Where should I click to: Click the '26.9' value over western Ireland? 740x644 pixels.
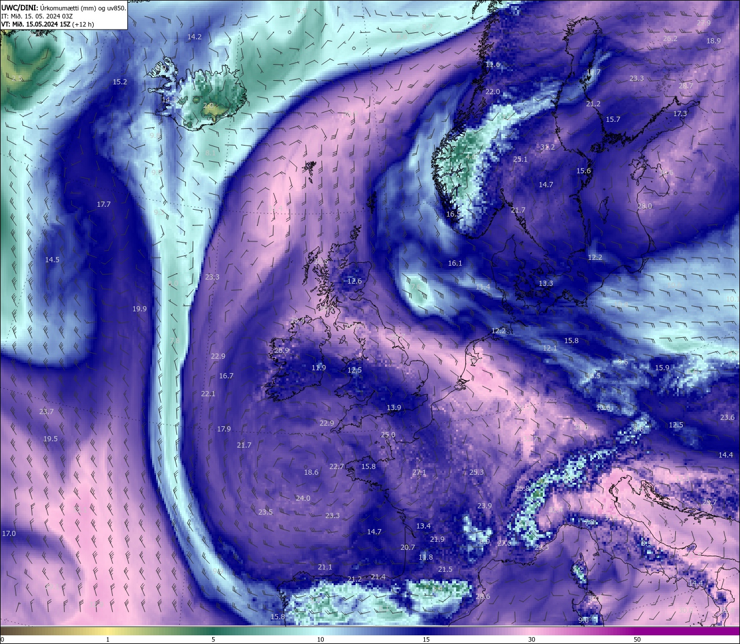click(282, 351)
